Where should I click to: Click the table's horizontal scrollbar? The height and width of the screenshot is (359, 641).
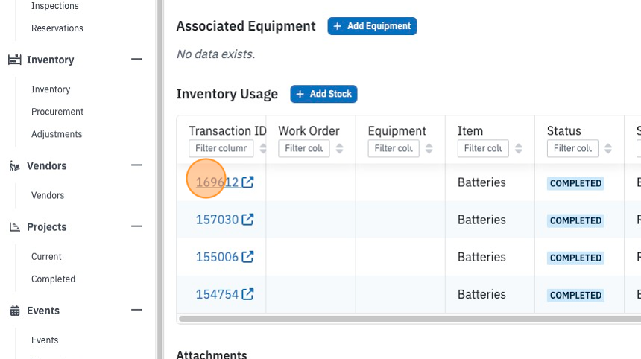pyautogui.click(x=410, y=319)
